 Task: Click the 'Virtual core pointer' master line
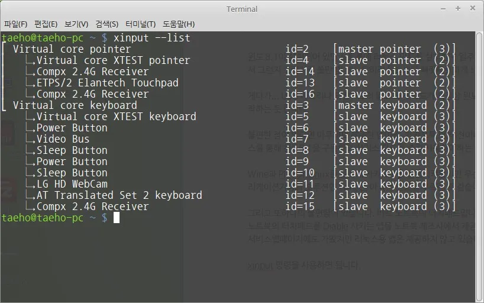(72, 49)
